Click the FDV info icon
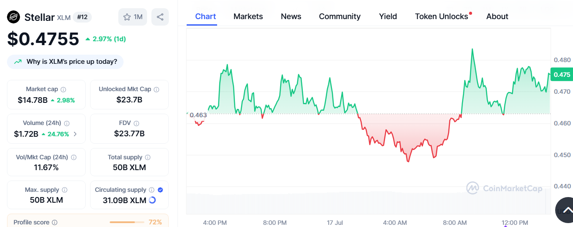Viewport: 573px width, 227px height. [x=137, y=123]
